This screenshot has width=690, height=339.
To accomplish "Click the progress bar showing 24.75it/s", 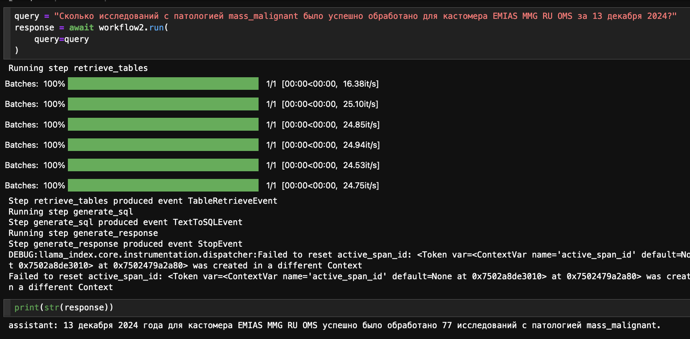I will click(x=163, y=186).
